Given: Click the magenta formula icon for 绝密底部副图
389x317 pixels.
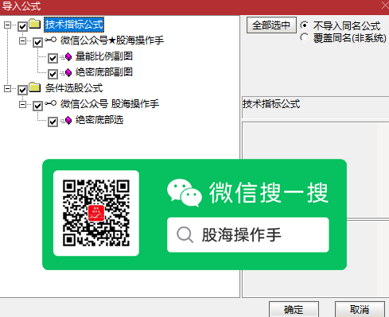Looking at the screenshot, I should pyautogui.click(x=68, y=72).
